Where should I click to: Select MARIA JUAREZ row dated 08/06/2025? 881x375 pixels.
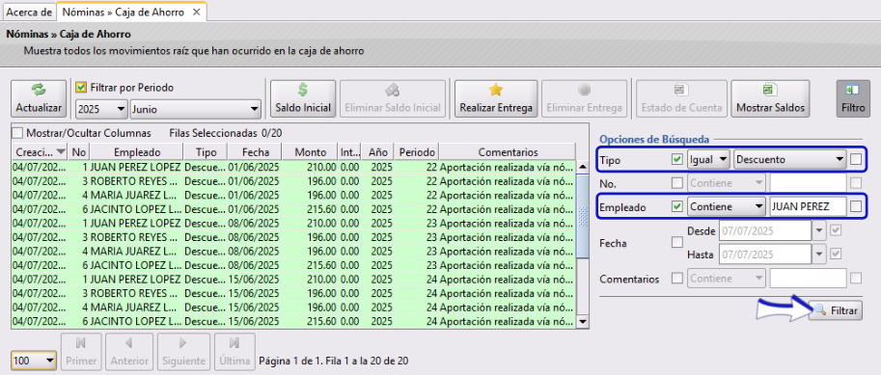[x=293, y=251]
